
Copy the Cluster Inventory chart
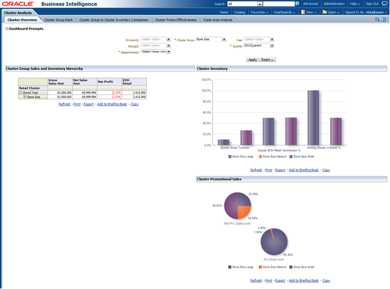tap(326, 170)
